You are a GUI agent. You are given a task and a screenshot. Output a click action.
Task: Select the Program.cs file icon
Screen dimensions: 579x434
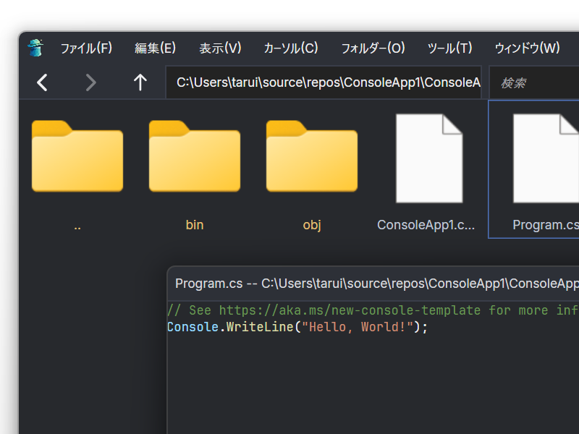pyautogui.click(x=546, y=158)
